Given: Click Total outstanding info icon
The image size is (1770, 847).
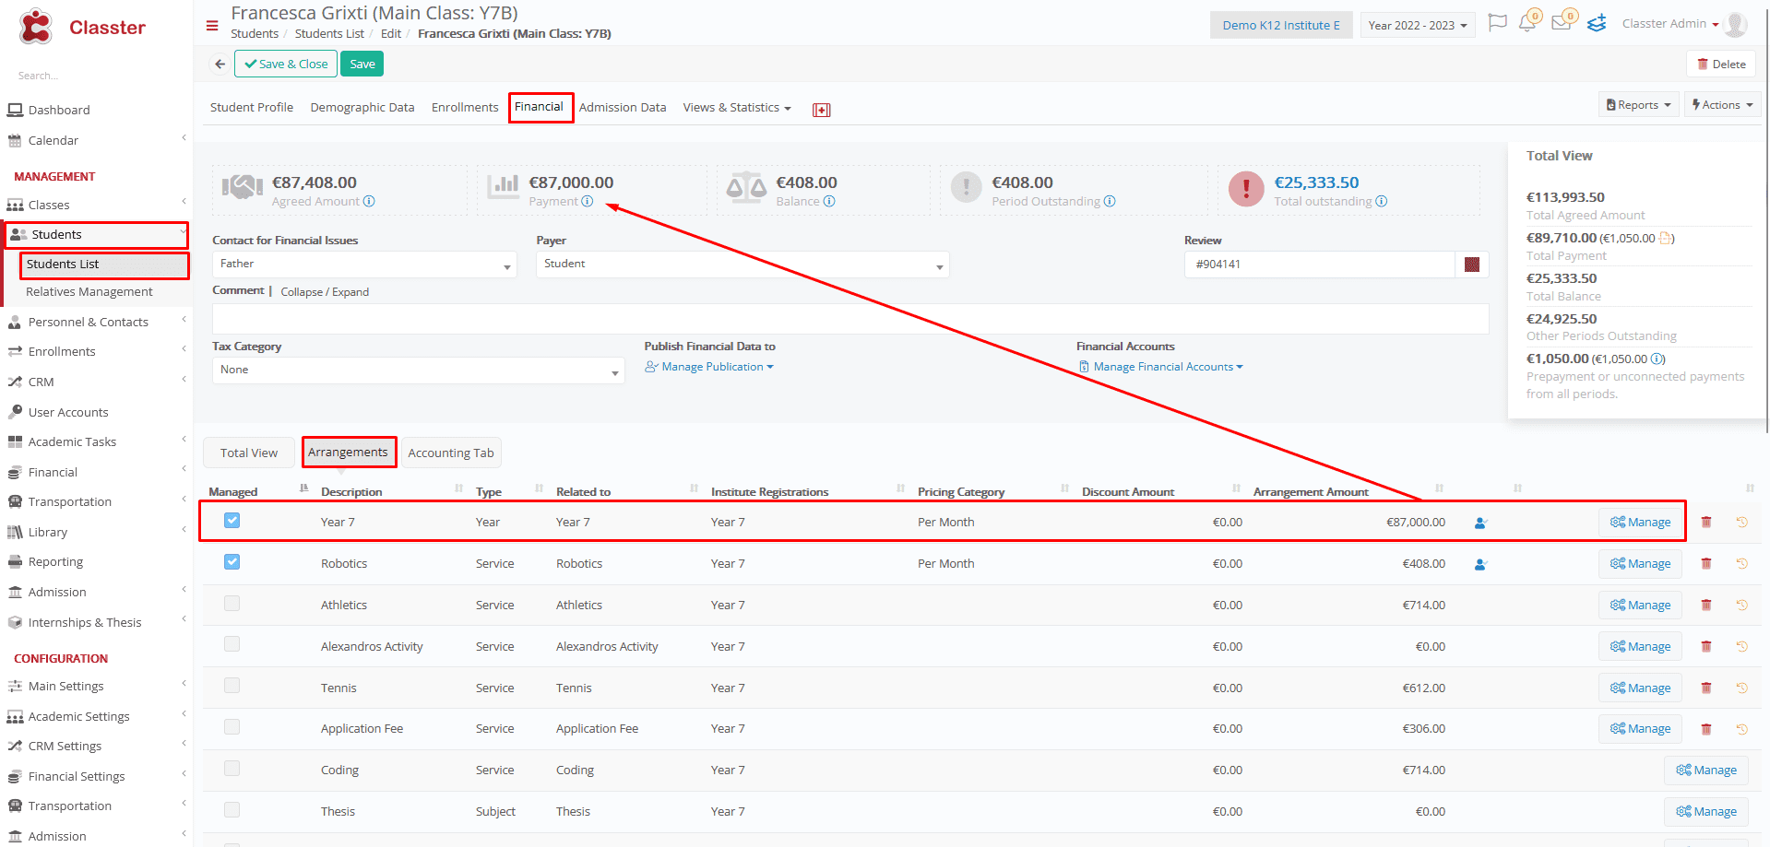Looking at the screenshot, I should [x=1382, y=201].
